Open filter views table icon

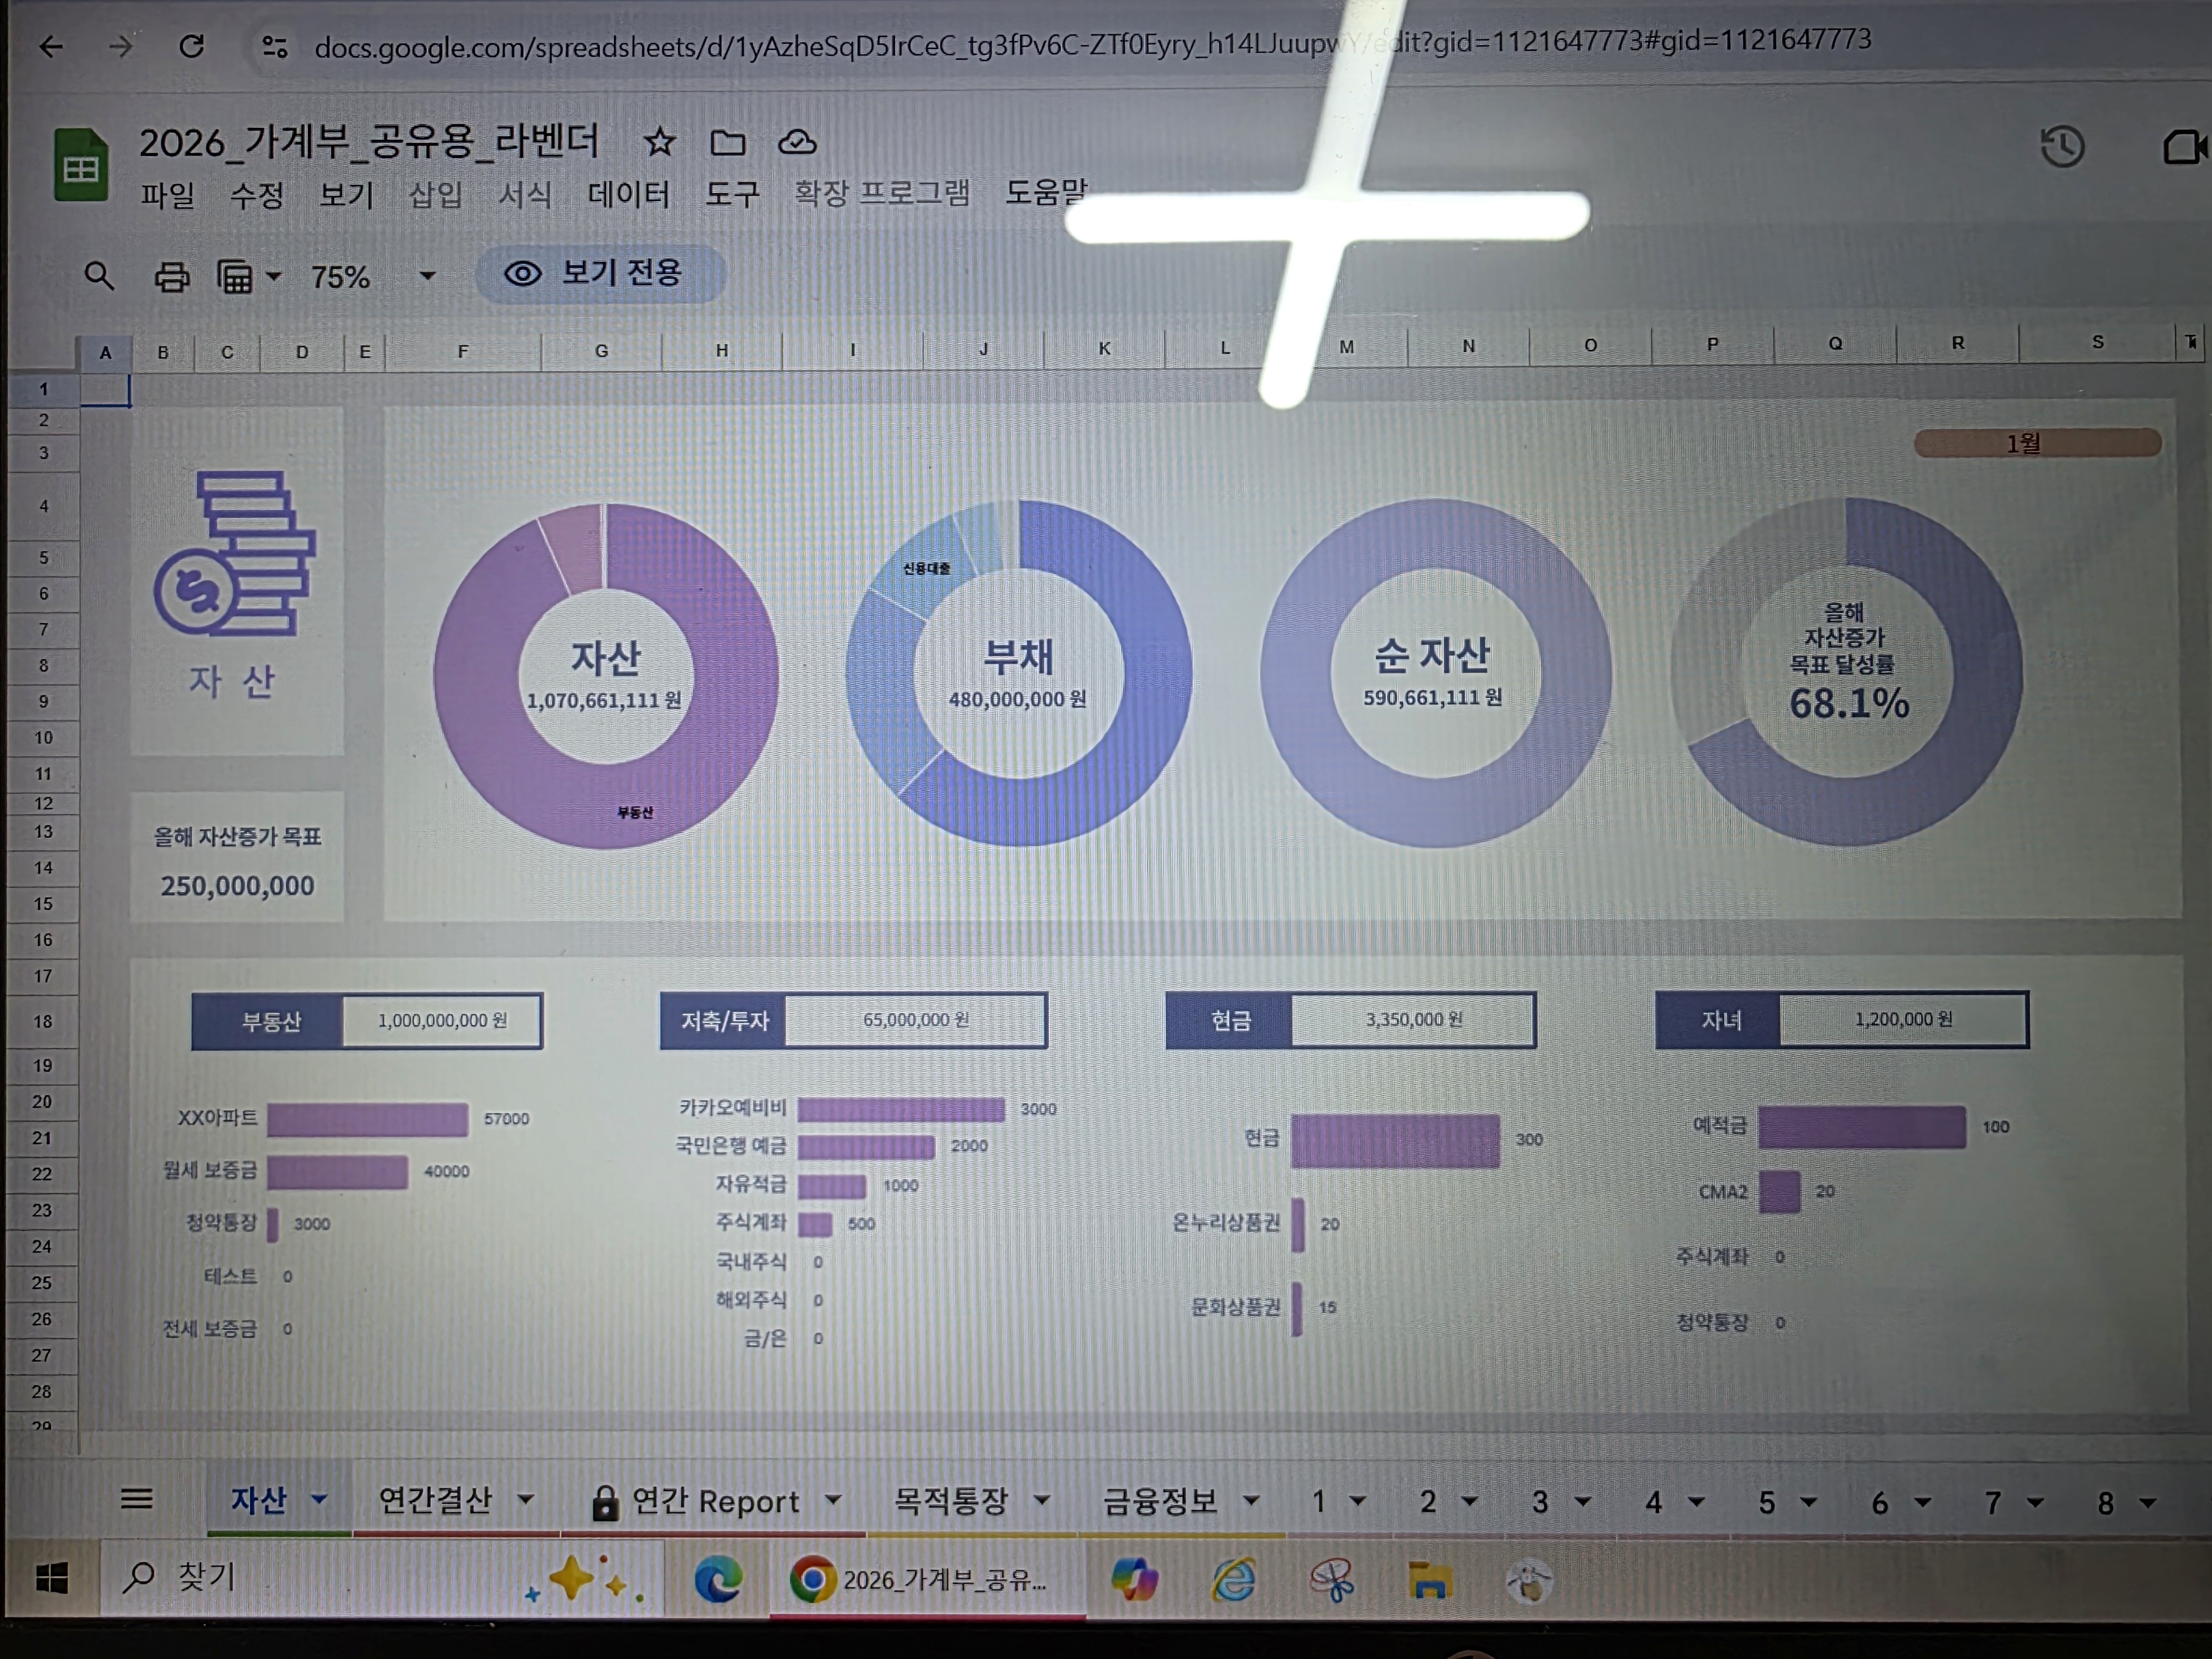235,276
